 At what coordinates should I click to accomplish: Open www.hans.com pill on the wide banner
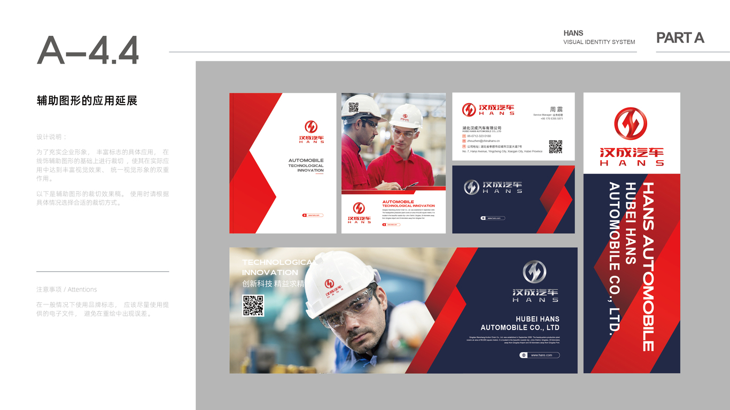pyautogui.click(x=540, y=355)
